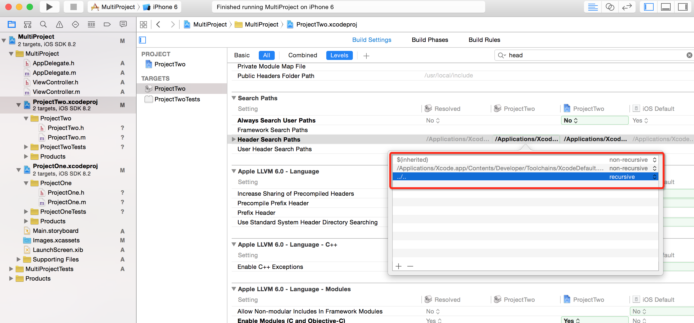694x323 pixels.
Task: Open the Build Rules tab
Action: 484,40
